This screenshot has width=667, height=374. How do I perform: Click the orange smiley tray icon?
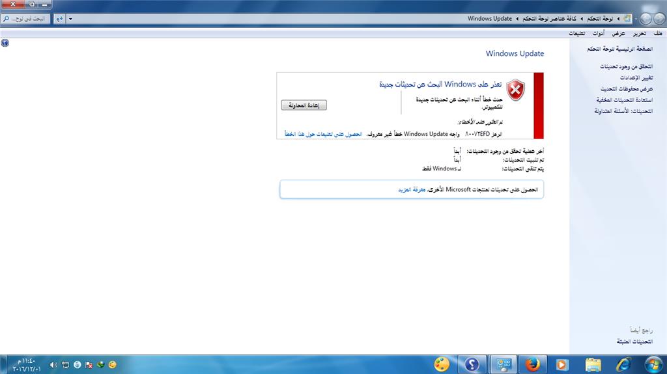(112, 365)
